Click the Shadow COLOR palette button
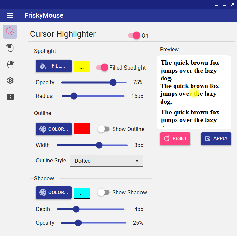This screenshot has height=236, width=237. tap(54, 193)
